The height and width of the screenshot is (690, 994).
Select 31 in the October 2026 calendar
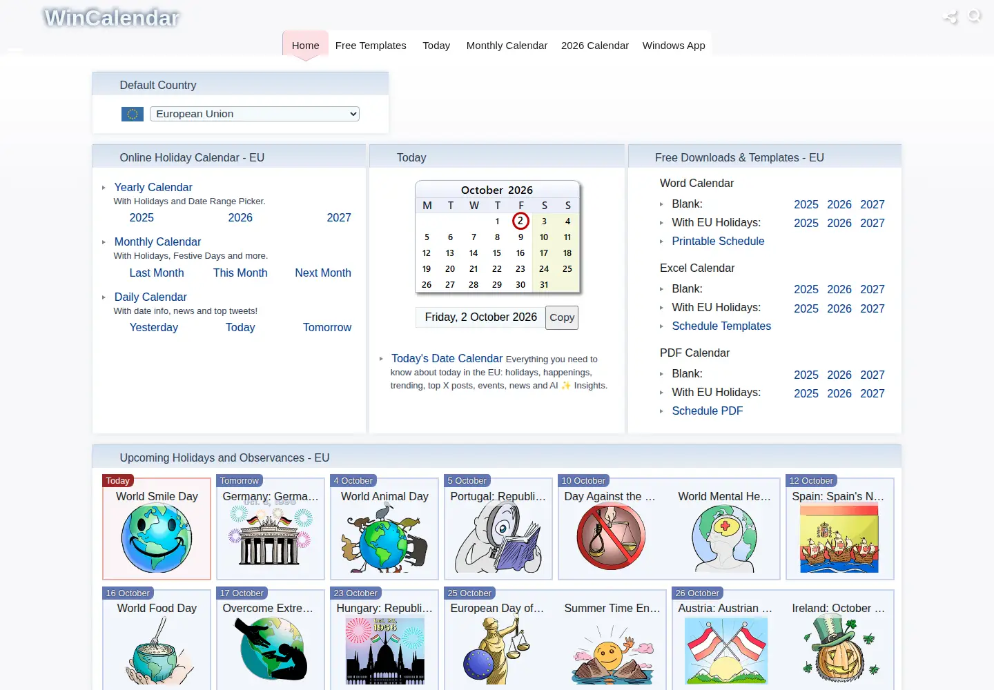pyautogui.click(x=544, y=284)
